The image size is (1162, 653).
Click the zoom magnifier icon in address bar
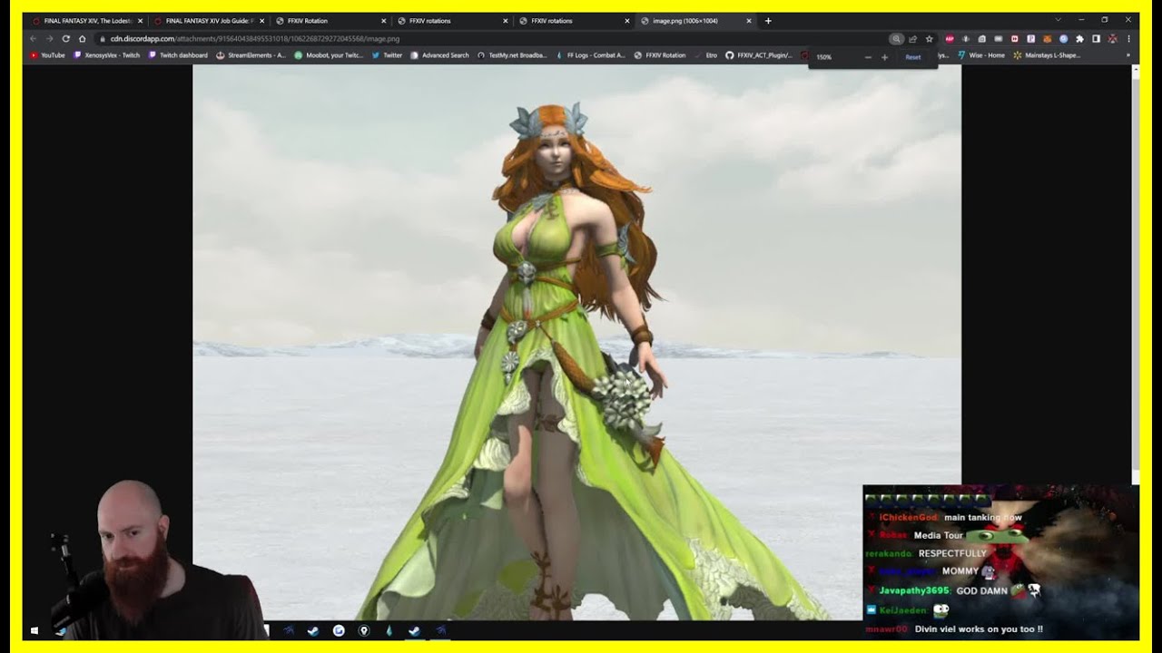pyautogui.click(x=896, y=39)
